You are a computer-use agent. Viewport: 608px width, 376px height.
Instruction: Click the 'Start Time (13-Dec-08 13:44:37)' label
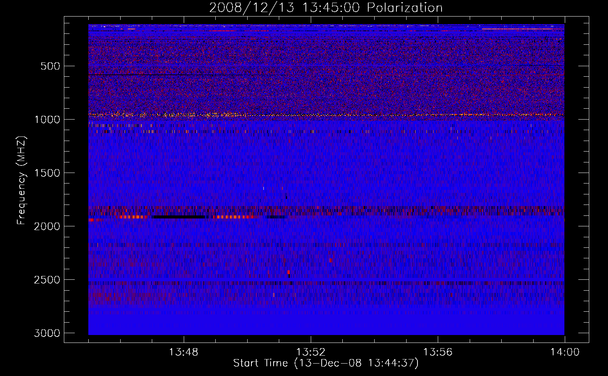pos(326,363)
